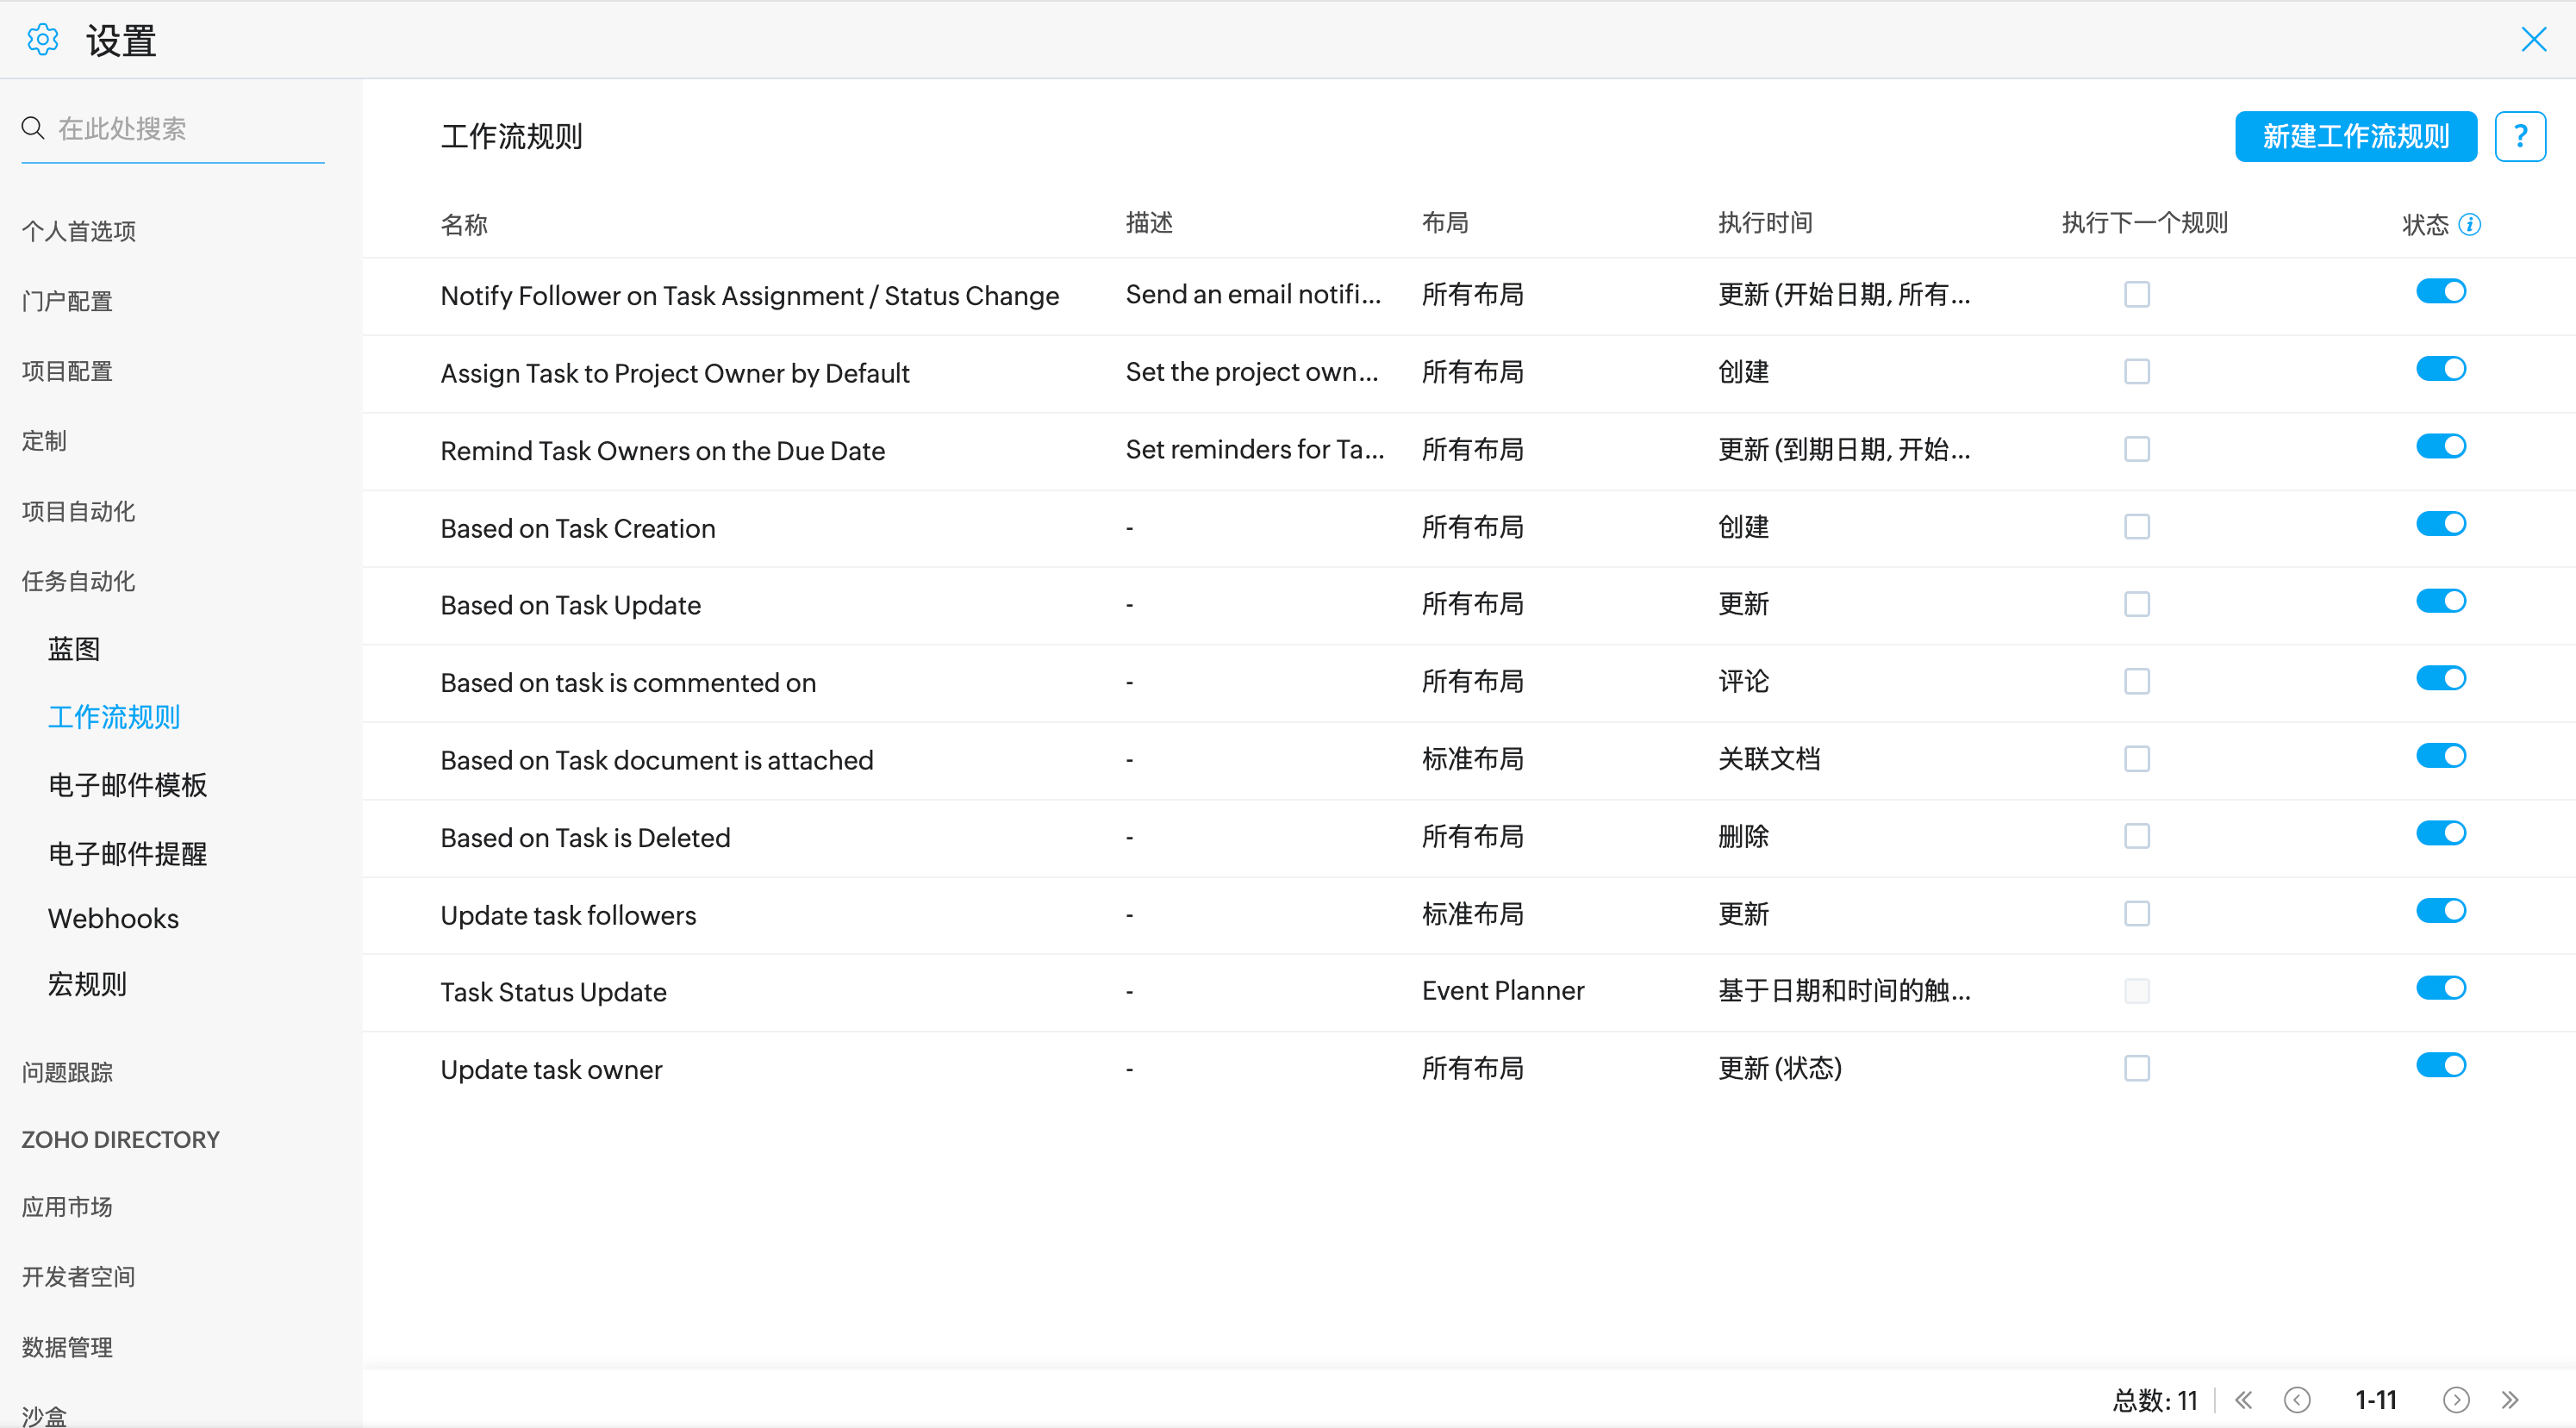Click the 新建工作流规则 button
Image resolution: width=2576 pixels, height=1428 pixels.
(x=2355, y=136)
